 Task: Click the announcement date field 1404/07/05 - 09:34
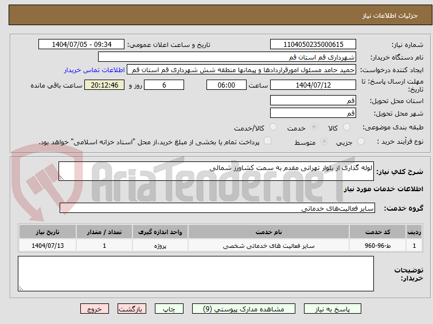81,45
